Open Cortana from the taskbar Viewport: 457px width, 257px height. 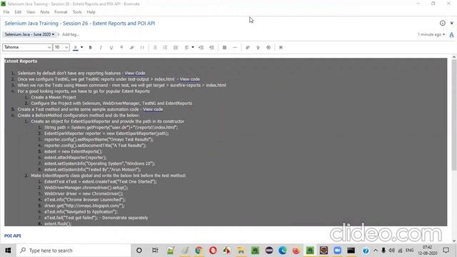tap(139, 251)
